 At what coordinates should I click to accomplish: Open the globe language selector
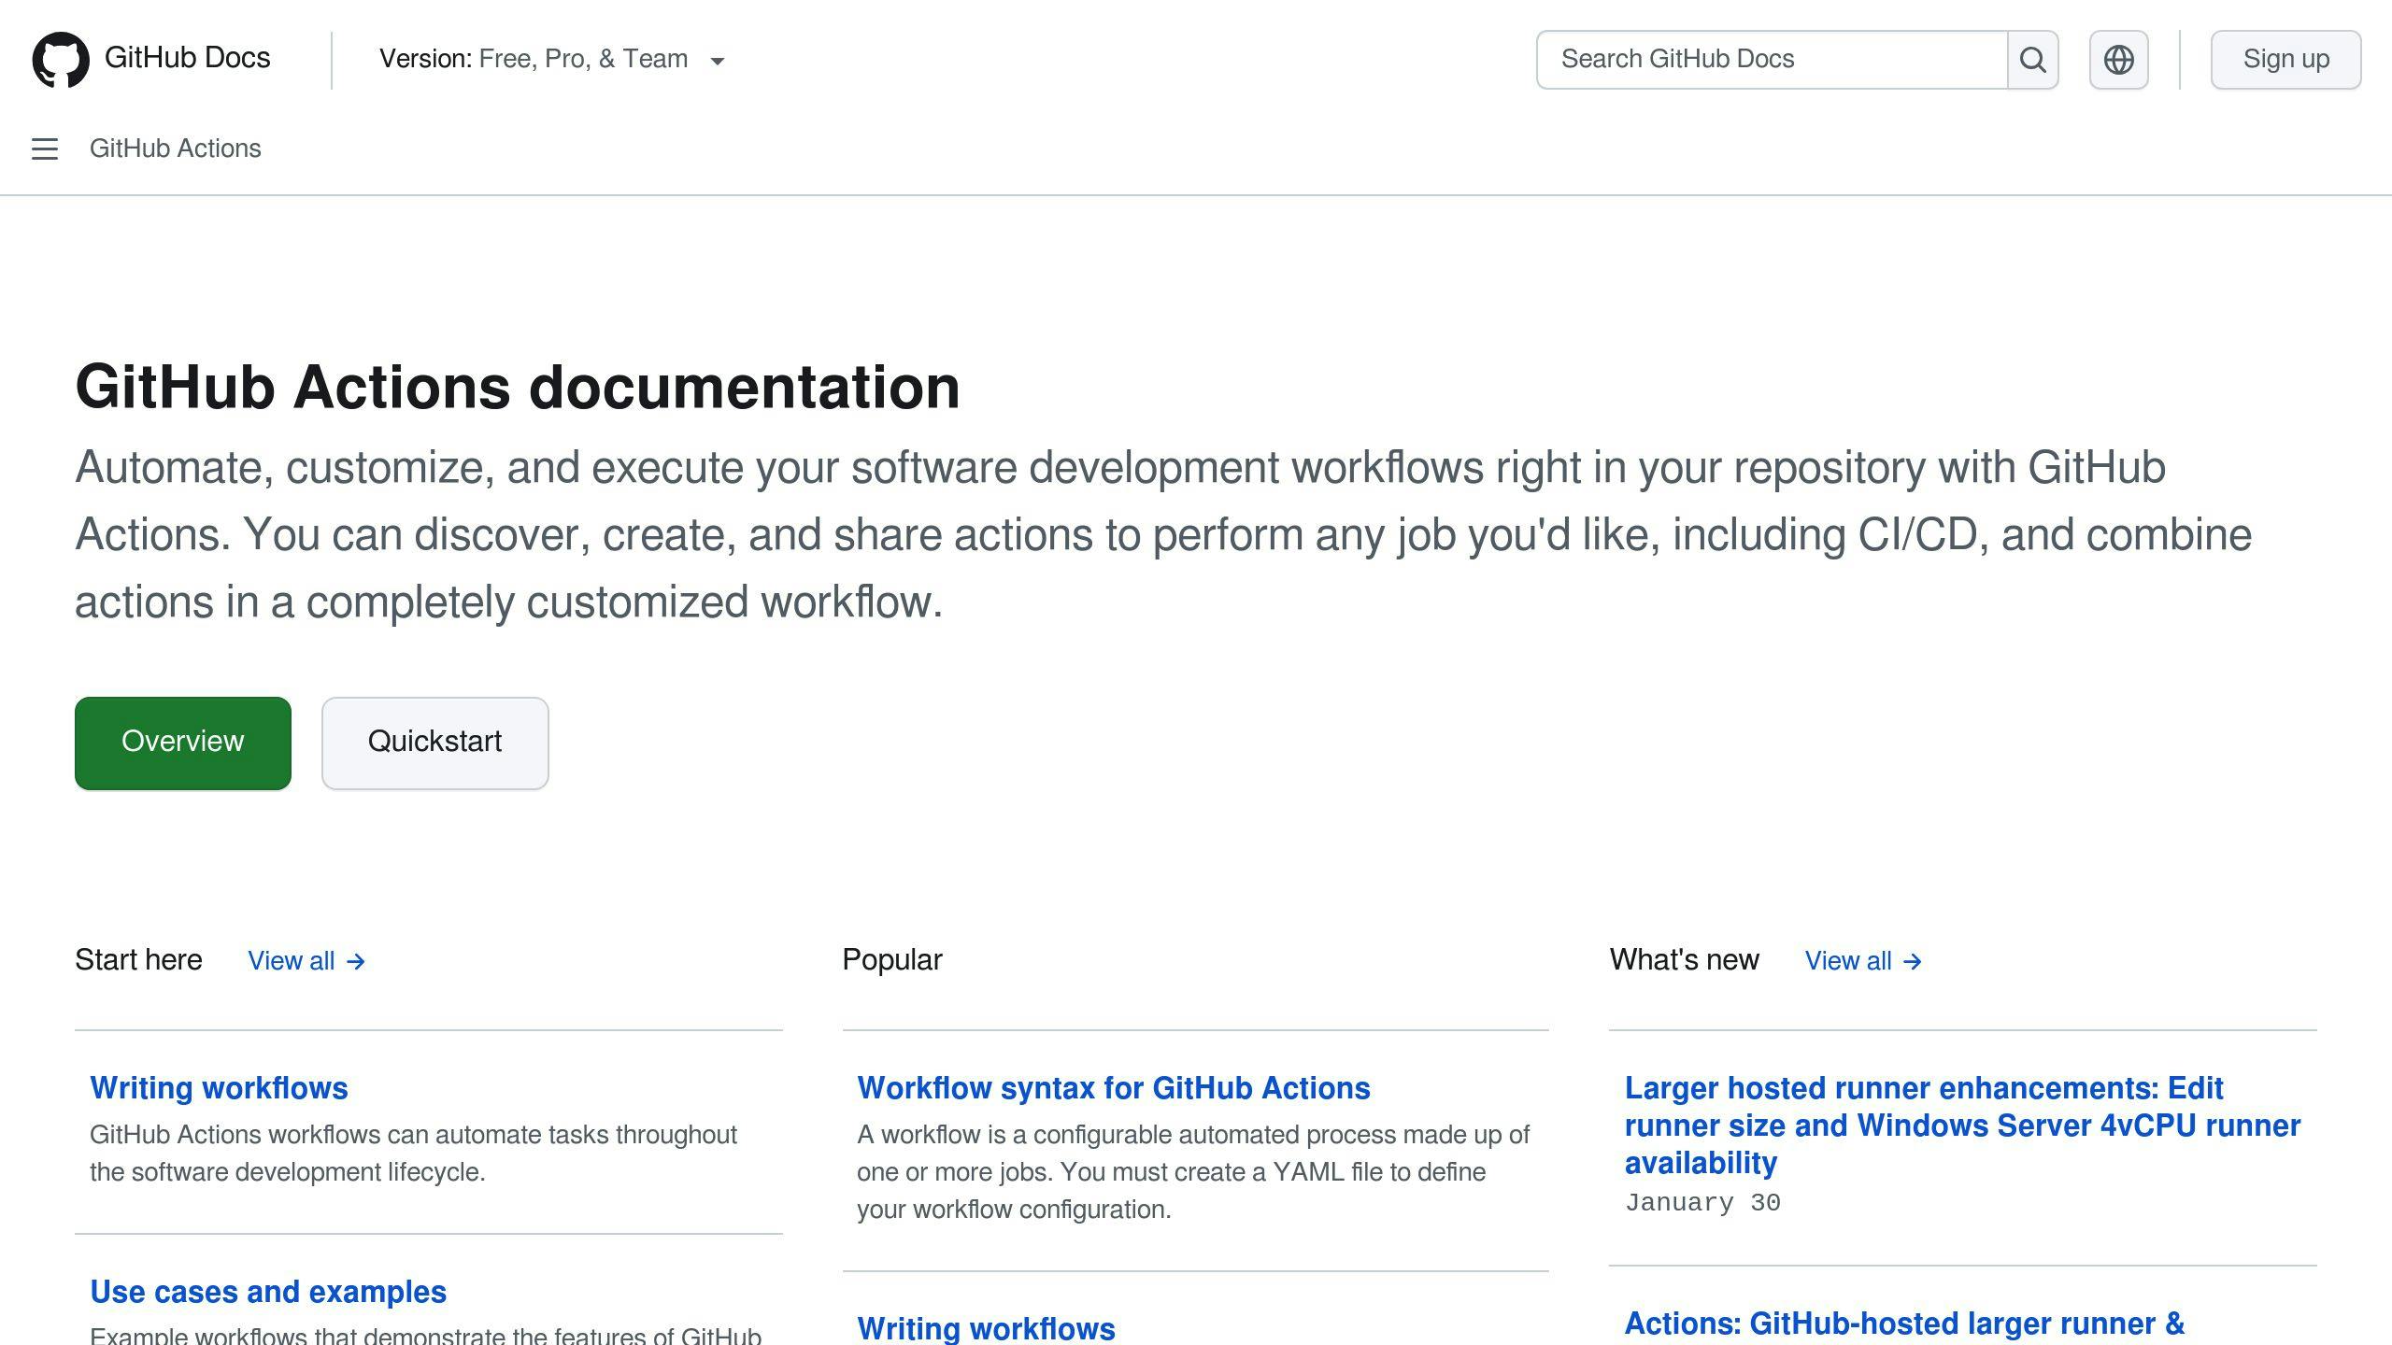click(2118, 60)
